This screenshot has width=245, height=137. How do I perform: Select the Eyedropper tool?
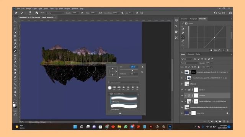(x=15, y=43)
